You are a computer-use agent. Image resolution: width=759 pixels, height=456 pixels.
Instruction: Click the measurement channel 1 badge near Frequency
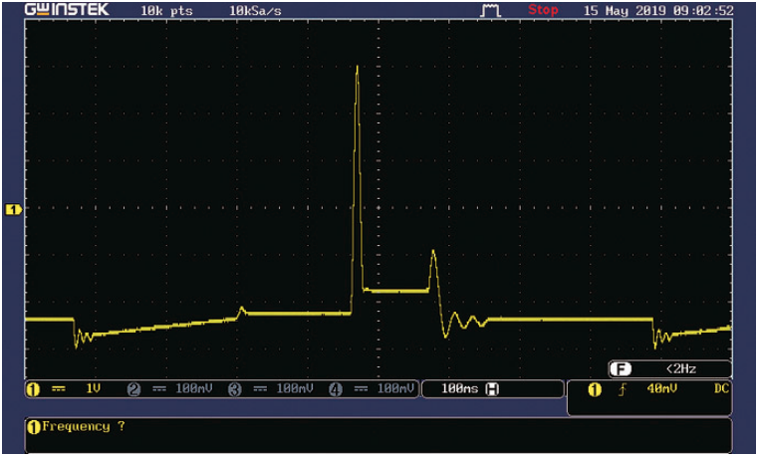pos(34,427)
